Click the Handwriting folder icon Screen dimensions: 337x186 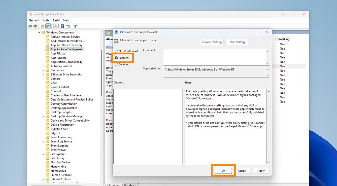coord(48,167)
